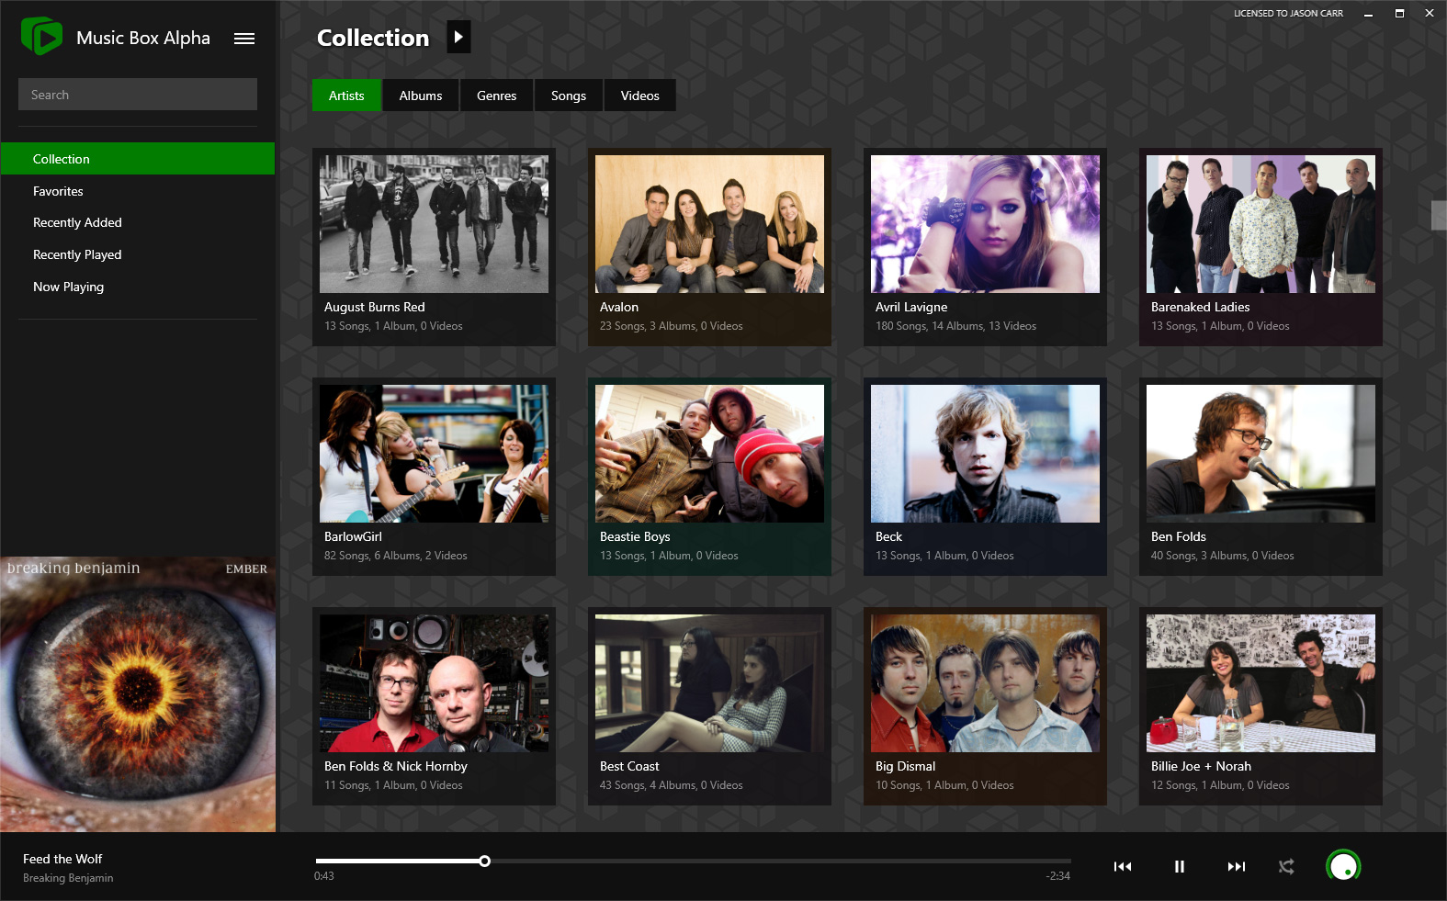Click '23 Songs, 3 Albums, 0 Videos' text
The width and height of the screenshot is (1447, 901).
671,326
